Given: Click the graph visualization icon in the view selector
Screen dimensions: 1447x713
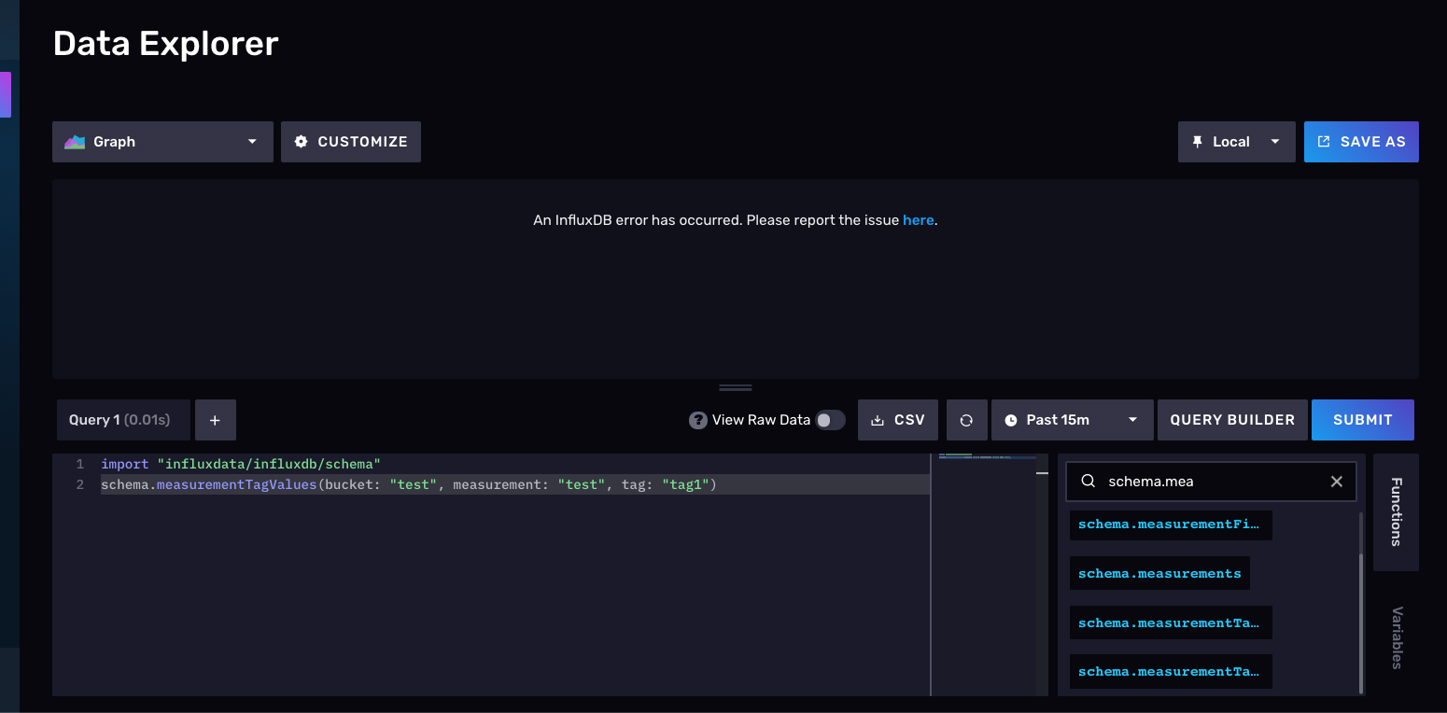Looking at the screenshot, I should [75, 141].
